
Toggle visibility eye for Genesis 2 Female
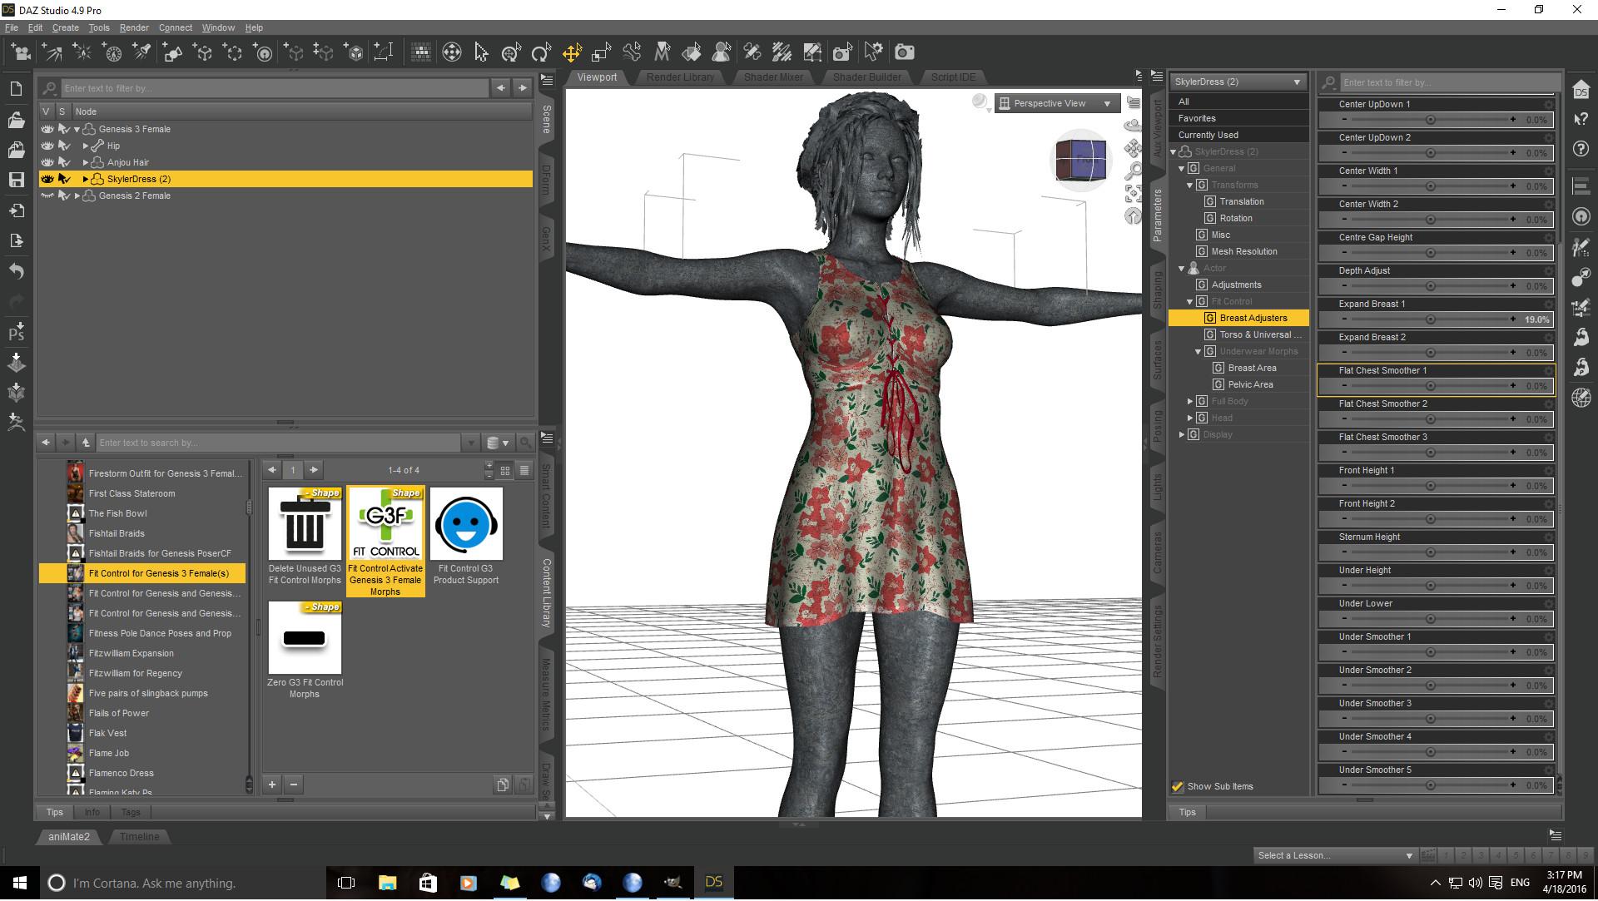coord(47,196)
